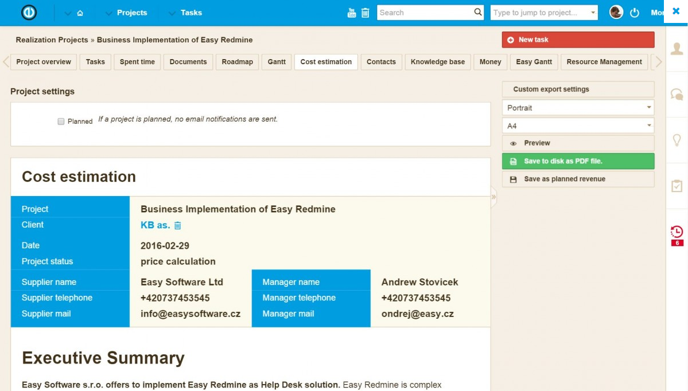Click the document icon on the PDF save button
The image size is (688, 391).
point(513,161)
